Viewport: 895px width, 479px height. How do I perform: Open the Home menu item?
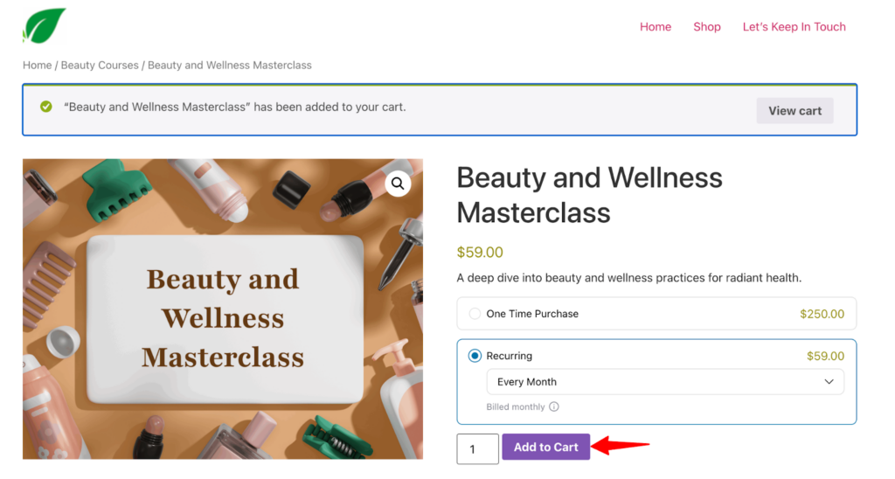pyautogui.click(x=655, y=27)
